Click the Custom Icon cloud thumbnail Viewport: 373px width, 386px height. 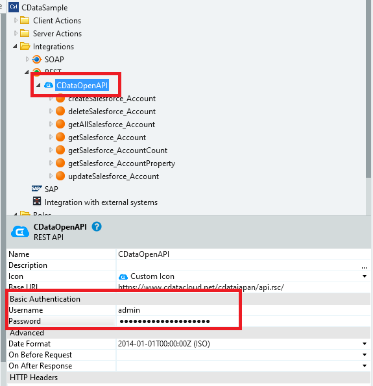click(x=123, y=277)
